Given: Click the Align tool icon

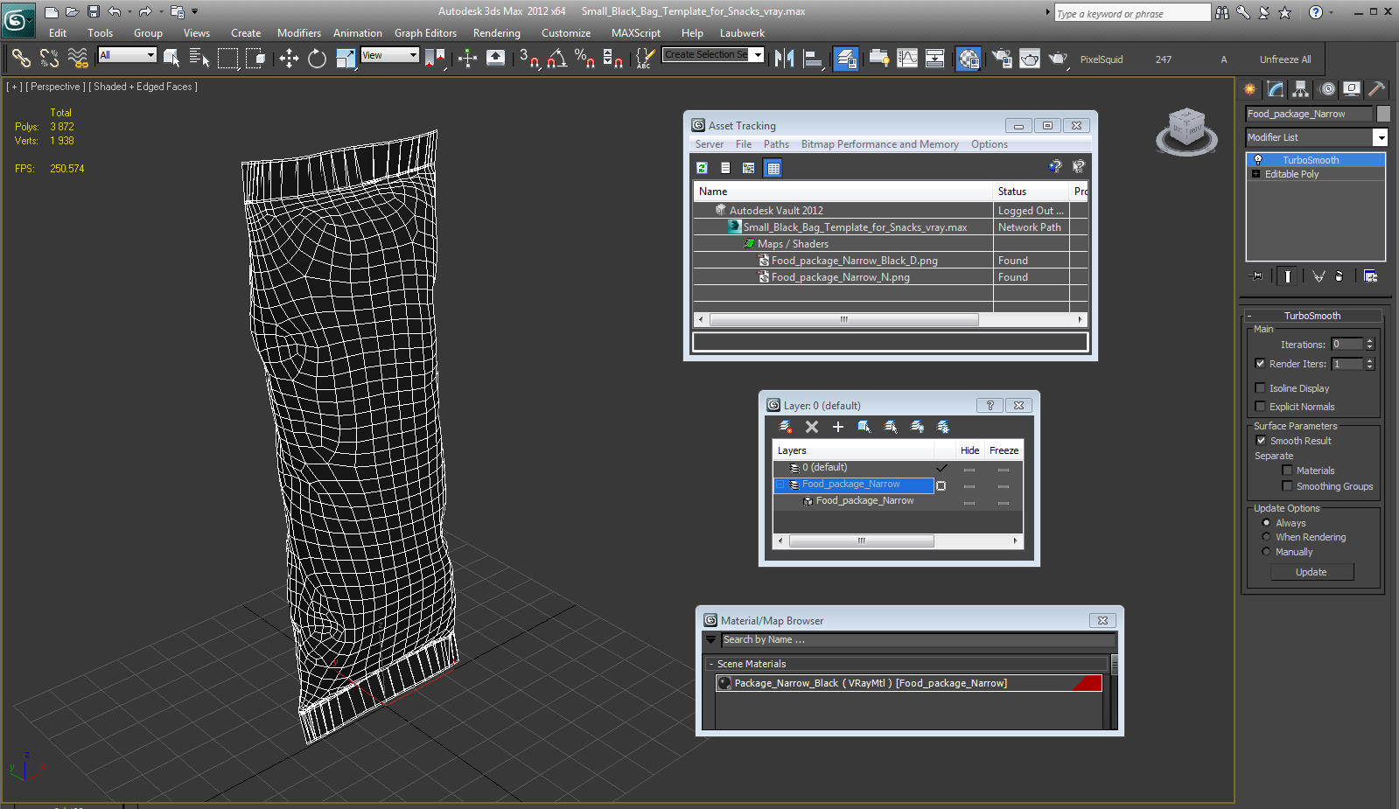Looking at the screenshot, I should click(x=813, y=59).
